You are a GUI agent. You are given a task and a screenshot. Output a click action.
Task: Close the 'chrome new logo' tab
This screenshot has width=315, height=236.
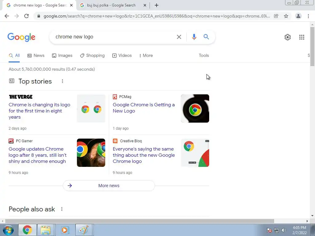tap(71, 5)
